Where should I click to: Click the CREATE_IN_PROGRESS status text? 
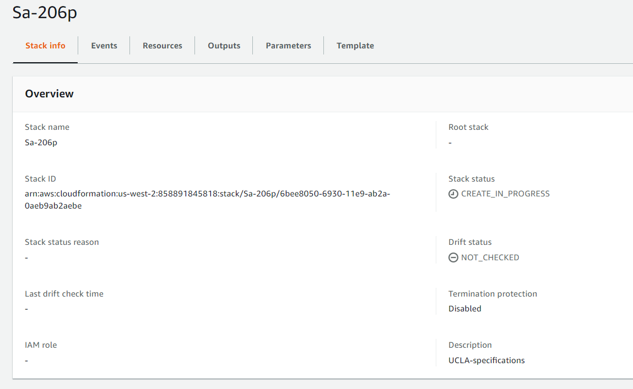click(505, 194)
